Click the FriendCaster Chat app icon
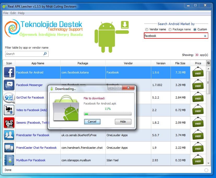This screenshot has width=216, height=178. click(x=9, y=148)
